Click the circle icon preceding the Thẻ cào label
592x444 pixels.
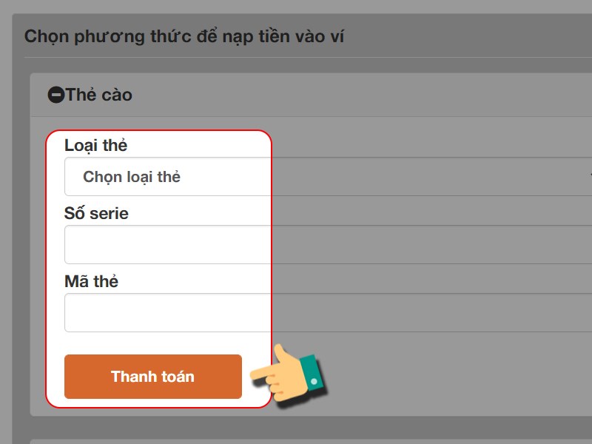[x=55, y=94]
